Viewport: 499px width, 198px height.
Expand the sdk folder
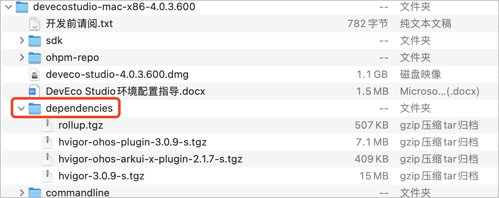pyautogui.click(x=22, y=41)
